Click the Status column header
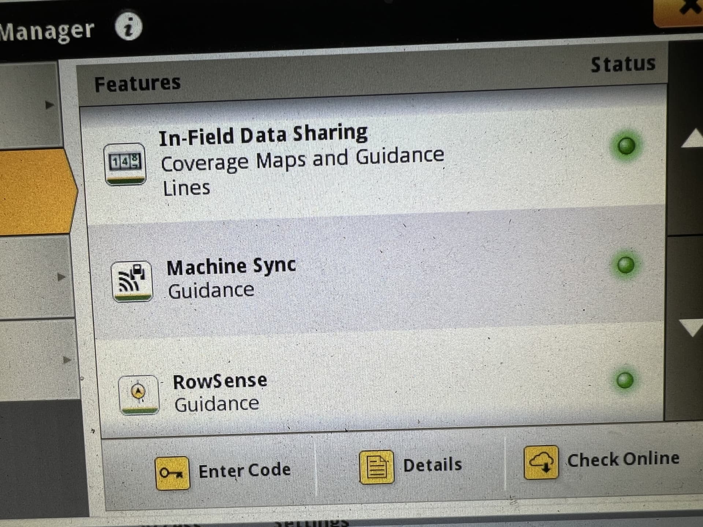 click(x=623, y=64)
